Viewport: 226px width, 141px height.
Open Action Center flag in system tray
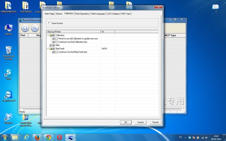(x=194, y=138)
